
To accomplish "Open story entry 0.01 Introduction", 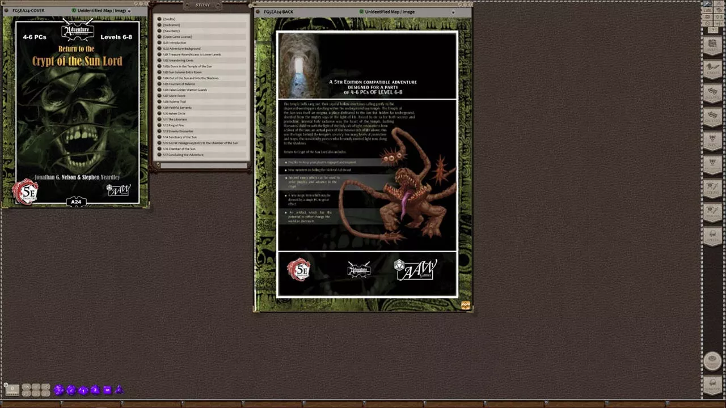I will (x=202, y=42).
